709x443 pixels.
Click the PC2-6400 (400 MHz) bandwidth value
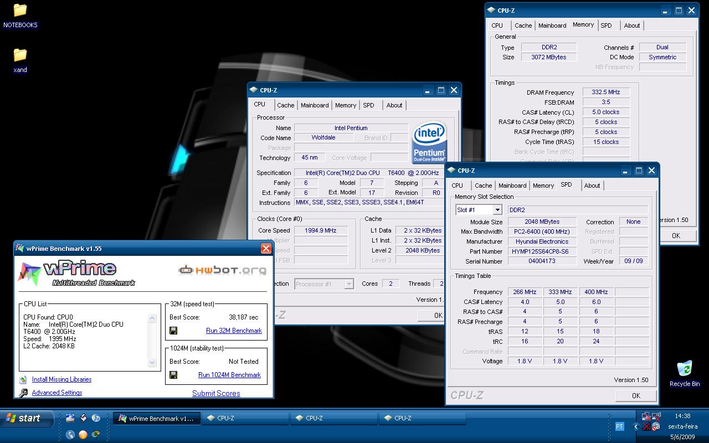pyautogui.click(x=542, y=231)
